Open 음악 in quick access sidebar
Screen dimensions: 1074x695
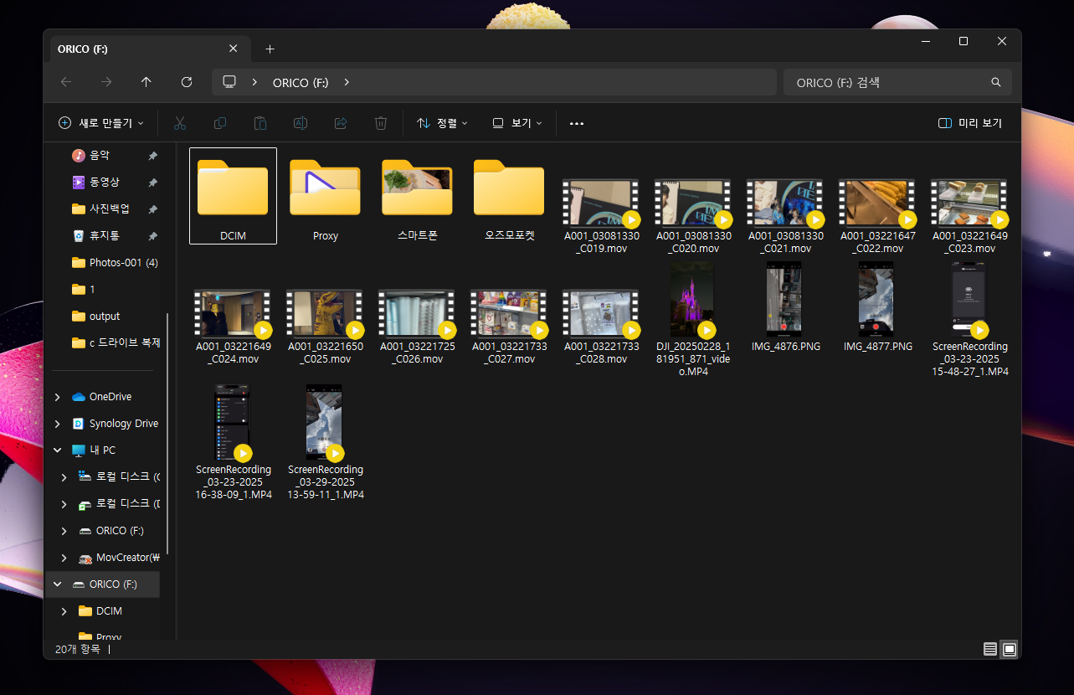[x=100, y=155]
